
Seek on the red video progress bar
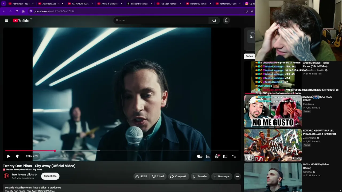pos(122,151)
